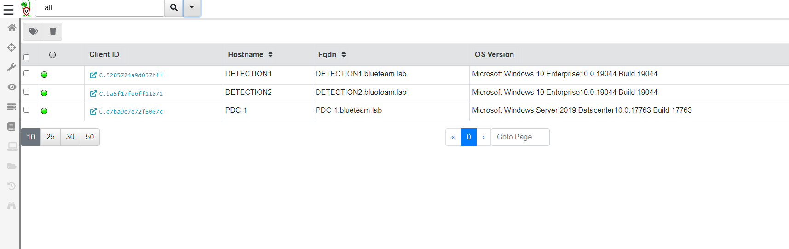This screenshot has width=789, height=249.
Task: Toggle the select-all checkbox in table header
Action: (x=26, y=58)
